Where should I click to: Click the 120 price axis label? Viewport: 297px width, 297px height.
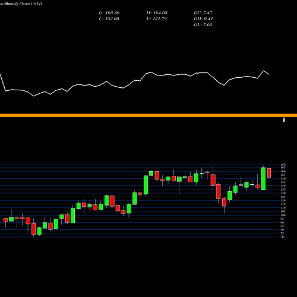click(283, 201)
